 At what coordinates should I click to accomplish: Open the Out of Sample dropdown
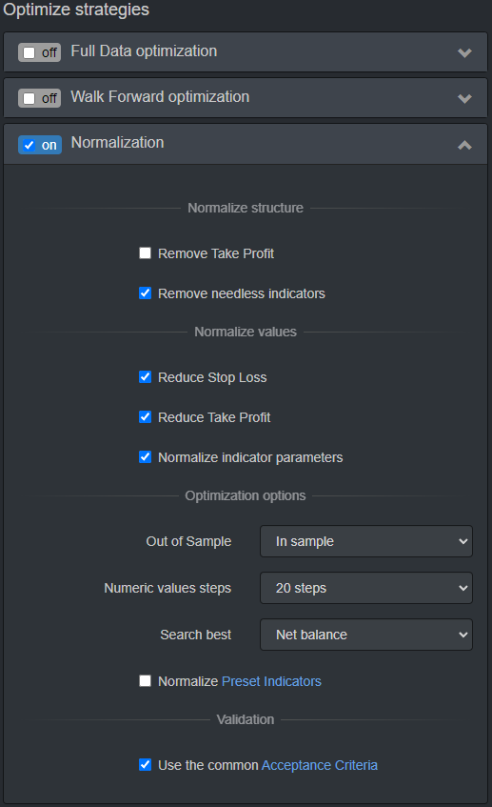[366, 541]
